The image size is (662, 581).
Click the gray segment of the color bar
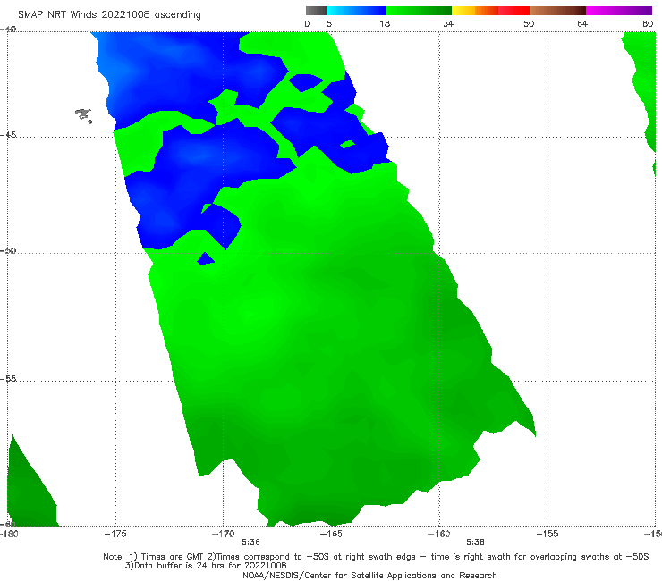pyautogui.click(x=317, y=11)
